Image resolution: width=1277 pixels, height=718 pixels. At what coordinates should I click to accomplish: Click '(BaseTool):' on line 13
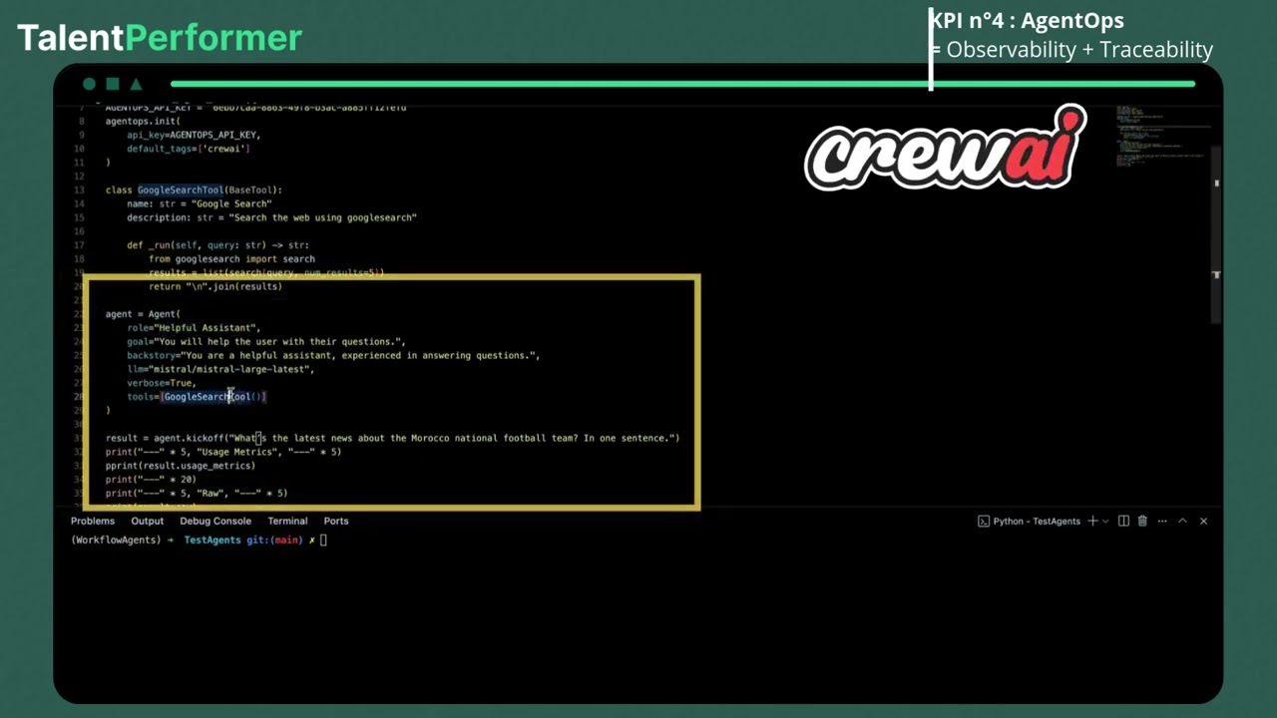click(x=253, y=189)
